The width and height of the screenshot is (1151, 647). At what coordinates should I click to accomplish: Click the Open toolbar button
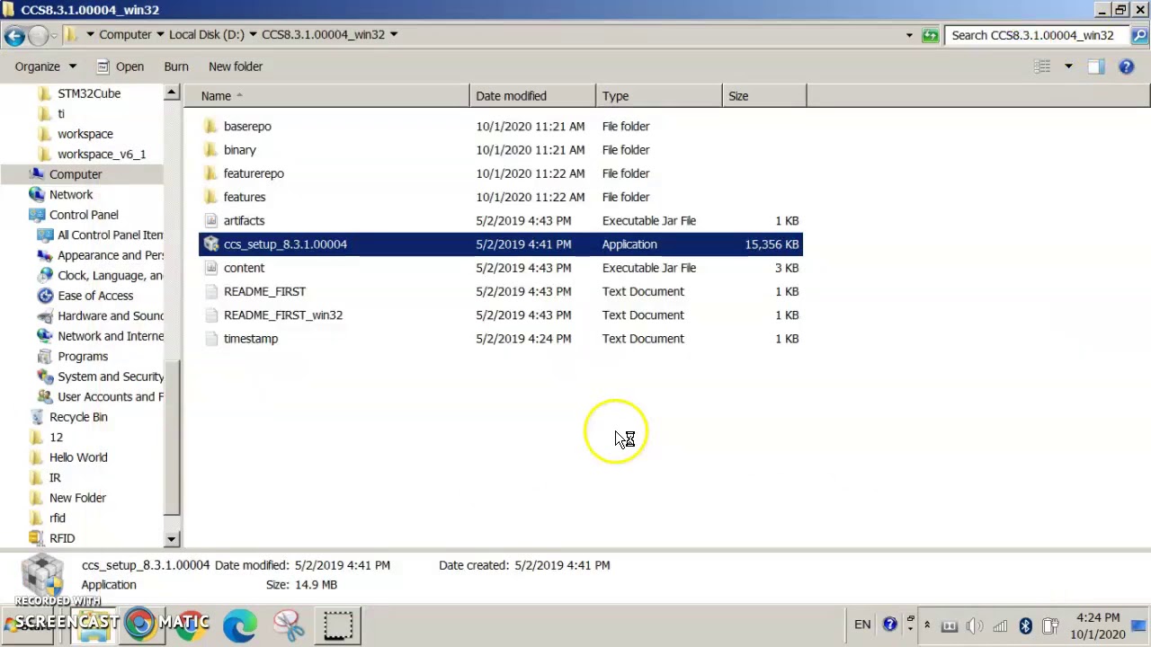pyautogui.click(x=120, y=66)
